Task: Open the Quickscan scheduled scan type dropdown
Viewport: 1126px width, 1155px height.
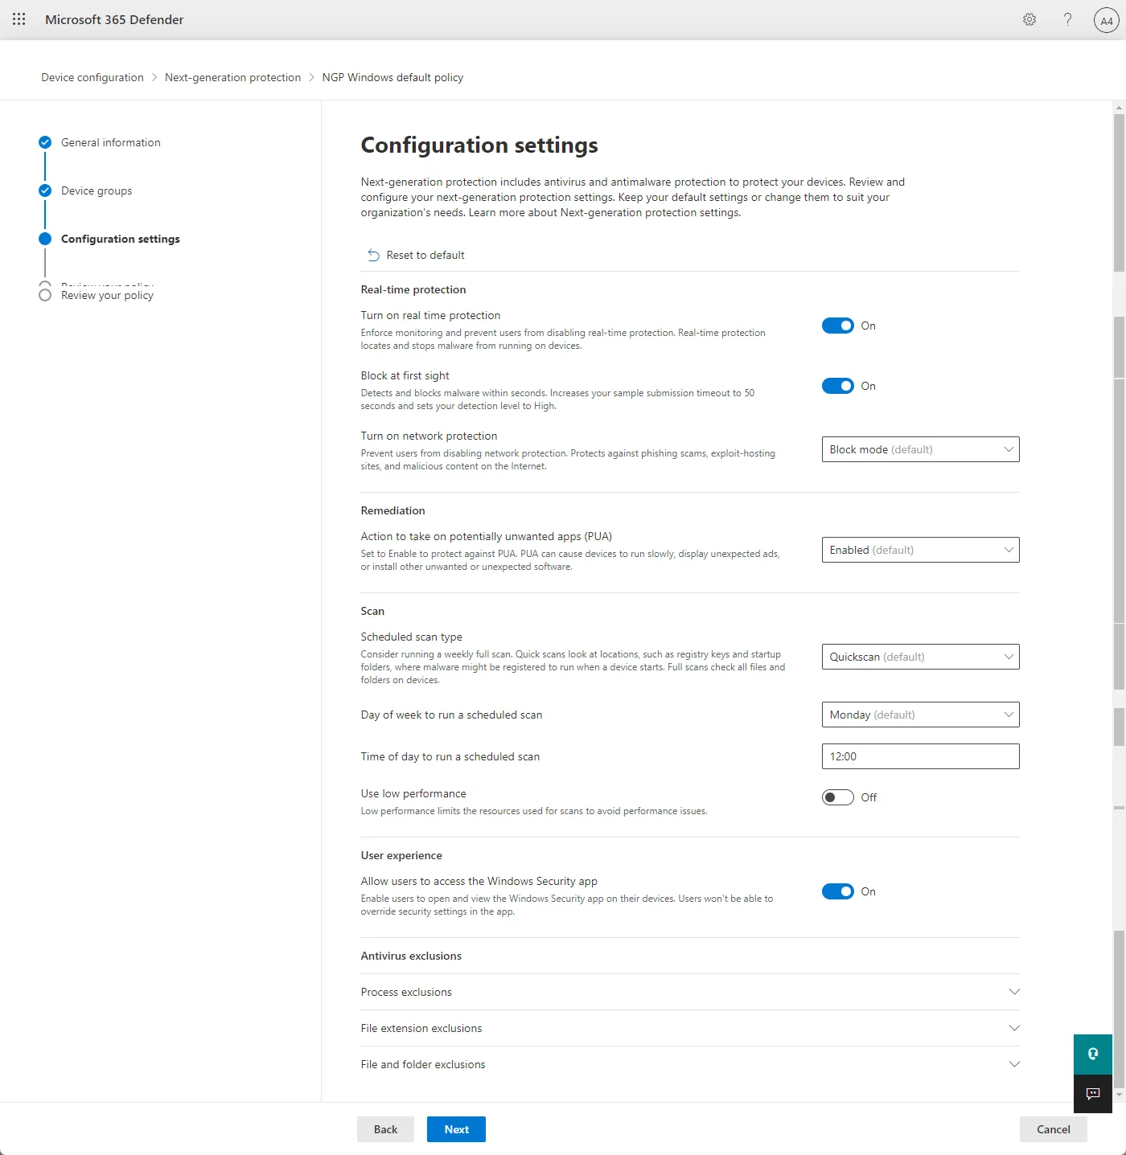Action: 920,657
